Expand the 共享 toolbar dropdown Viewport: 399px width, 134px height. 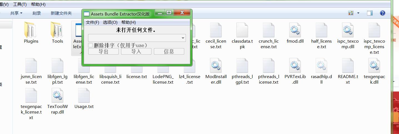(x=16, y=13)
